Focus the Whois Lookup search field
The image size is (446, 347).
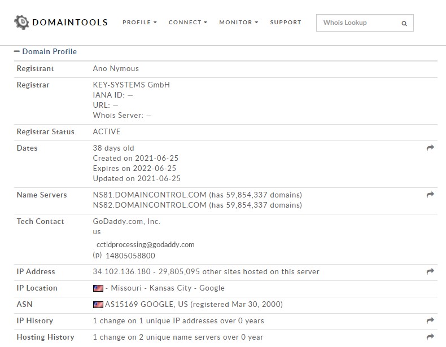[x=365, y=23]
